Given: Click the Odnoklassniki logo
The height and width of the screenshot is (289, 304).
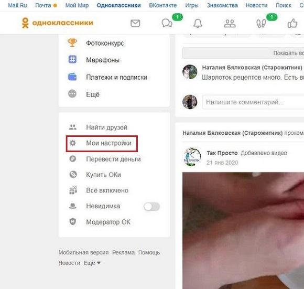Looking at the screenshot, I should (x=57, y=23).
